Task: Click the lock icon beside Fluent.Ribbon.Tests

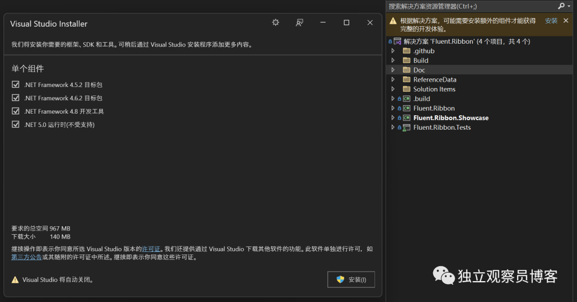Action: point(399,127)
